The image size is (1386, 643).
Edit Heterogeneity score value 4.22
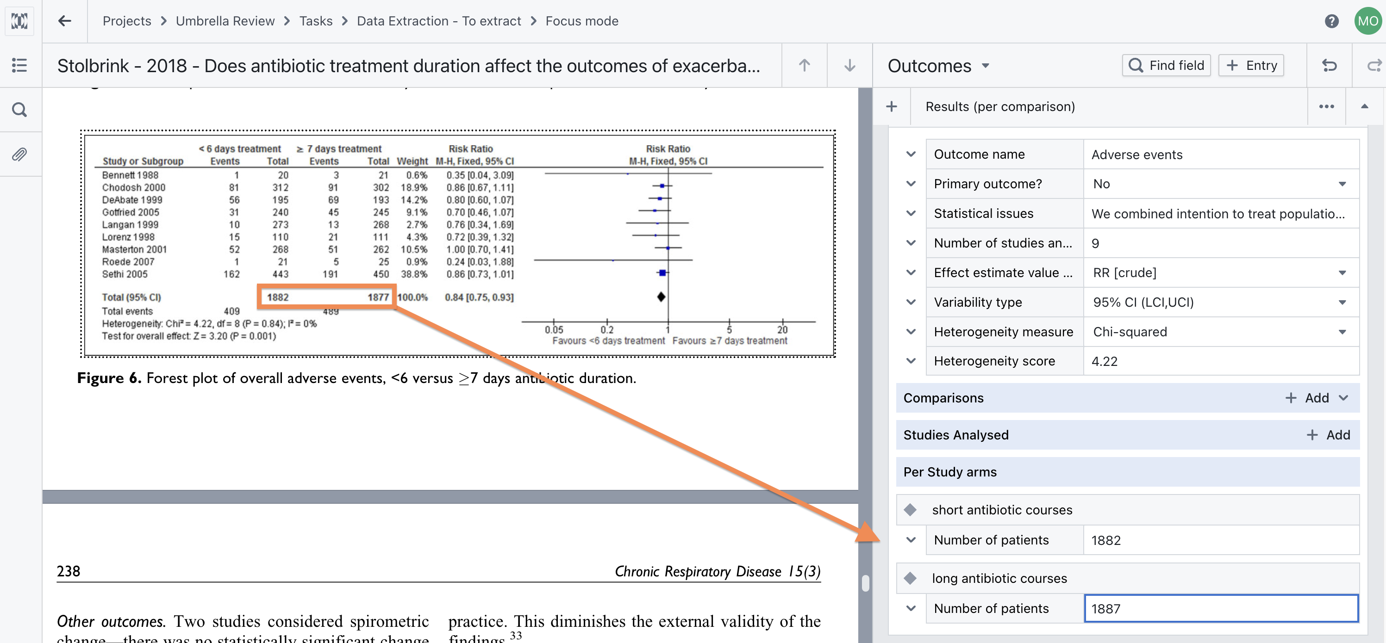tap(1221, 361)
